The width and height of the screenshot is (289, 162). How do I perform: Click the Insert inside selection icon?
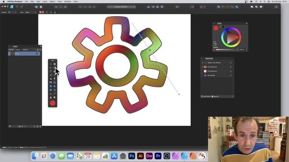[261, 7]
